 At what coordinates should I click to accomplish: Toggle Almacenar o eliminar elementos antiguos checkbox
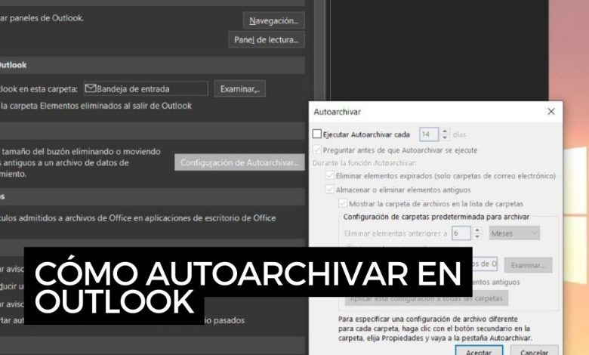pos(330,190)
